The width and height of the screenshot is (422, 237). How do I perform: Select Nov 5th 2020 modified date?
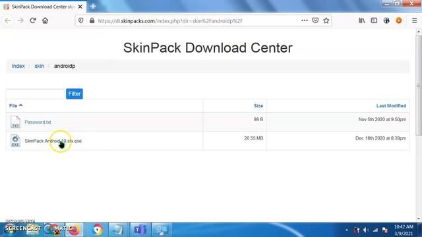click(x=382, y=119)
